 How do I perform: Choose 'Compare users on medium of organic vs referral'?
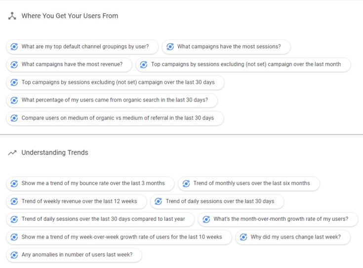pos(118,118)
